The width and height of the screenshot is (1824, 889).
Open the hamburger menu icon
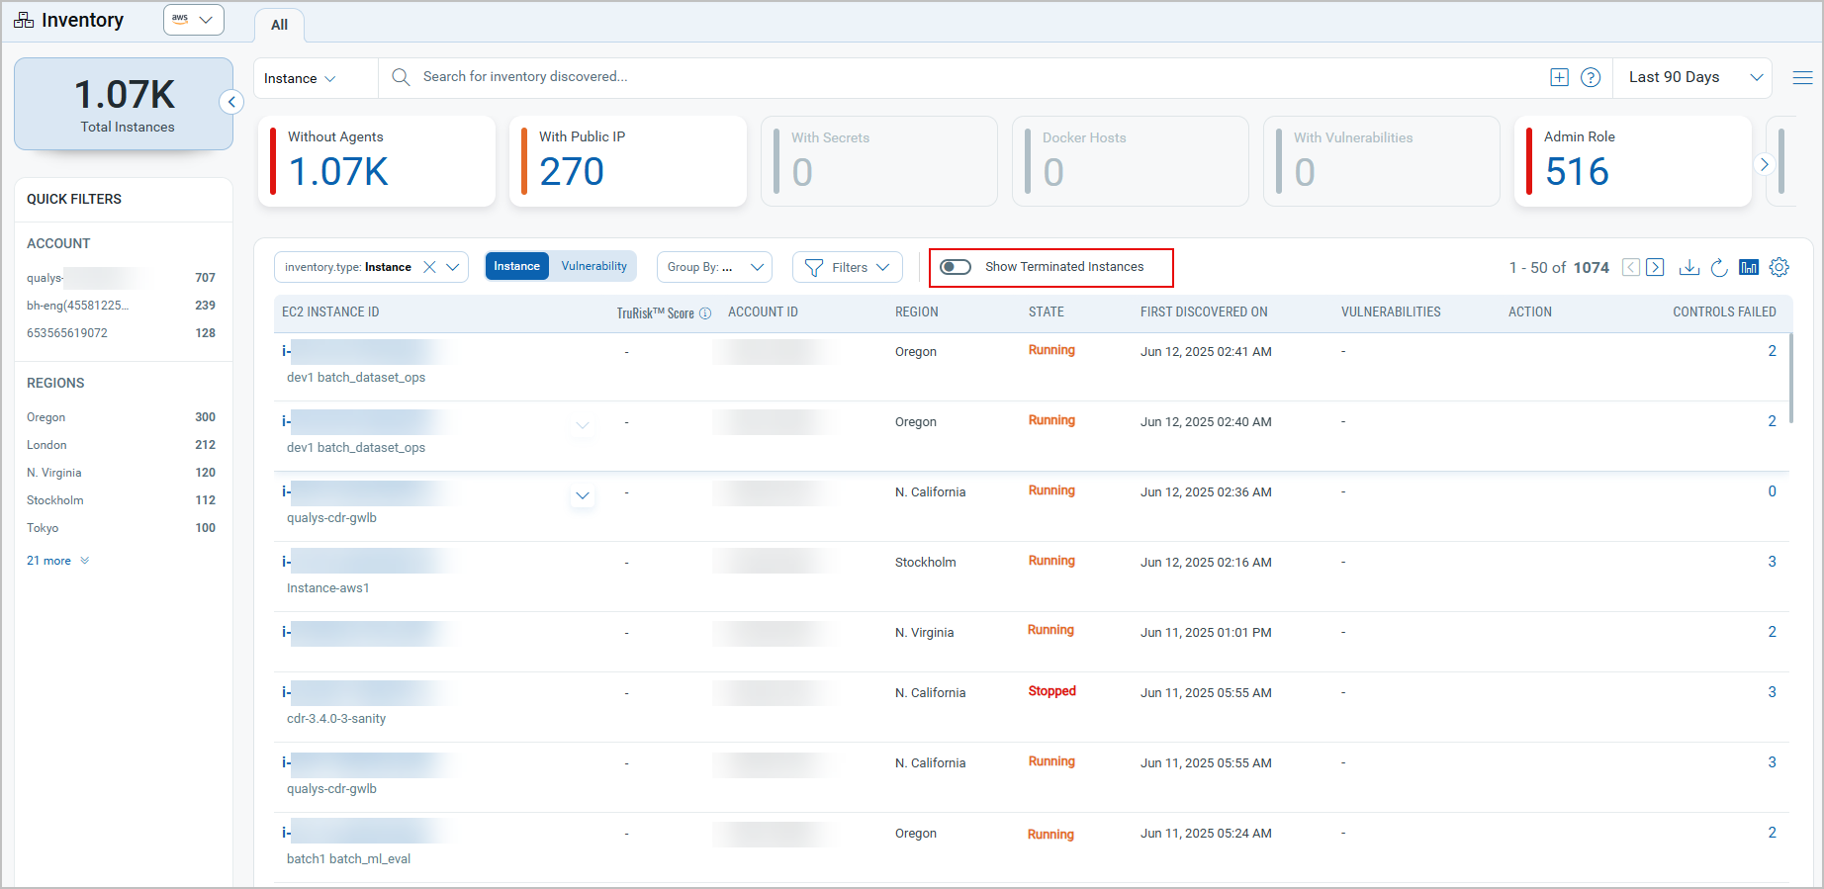tap(1802, 77)
